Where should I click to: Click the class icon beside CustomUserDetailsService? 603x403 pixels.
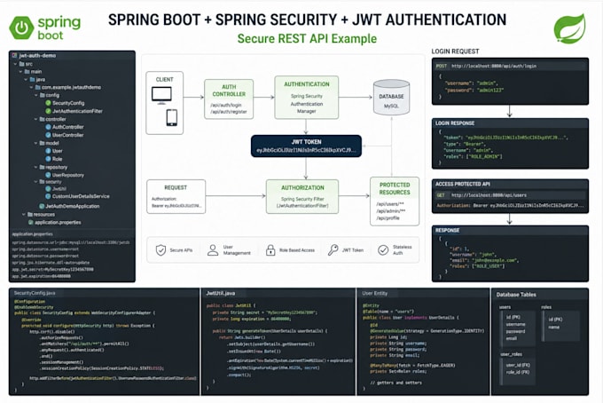click(x=48, y=196)
